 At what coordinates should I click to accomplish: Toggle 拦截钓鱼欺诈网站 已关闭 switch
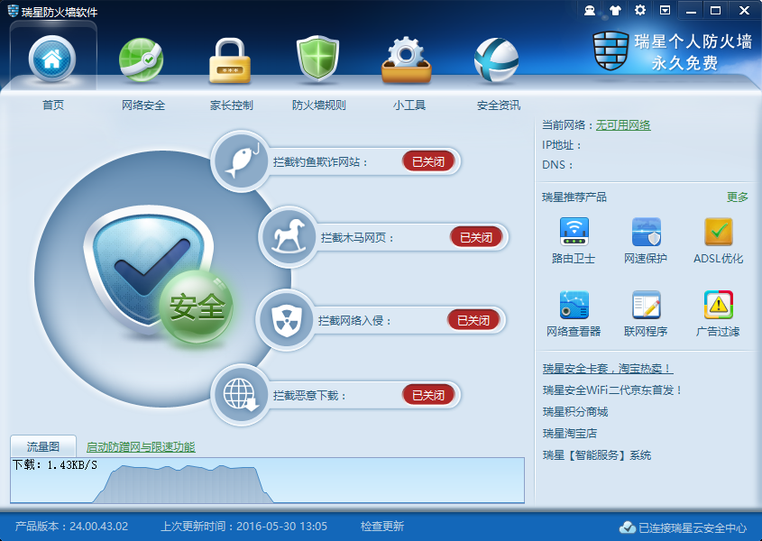click(428, 161)
